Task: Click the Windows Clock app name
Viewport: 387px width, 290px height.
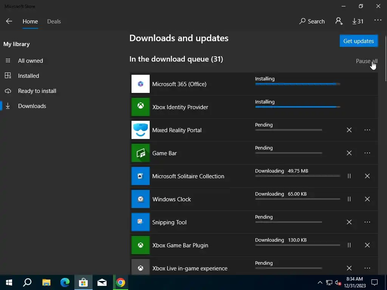Action: point(172,199)
